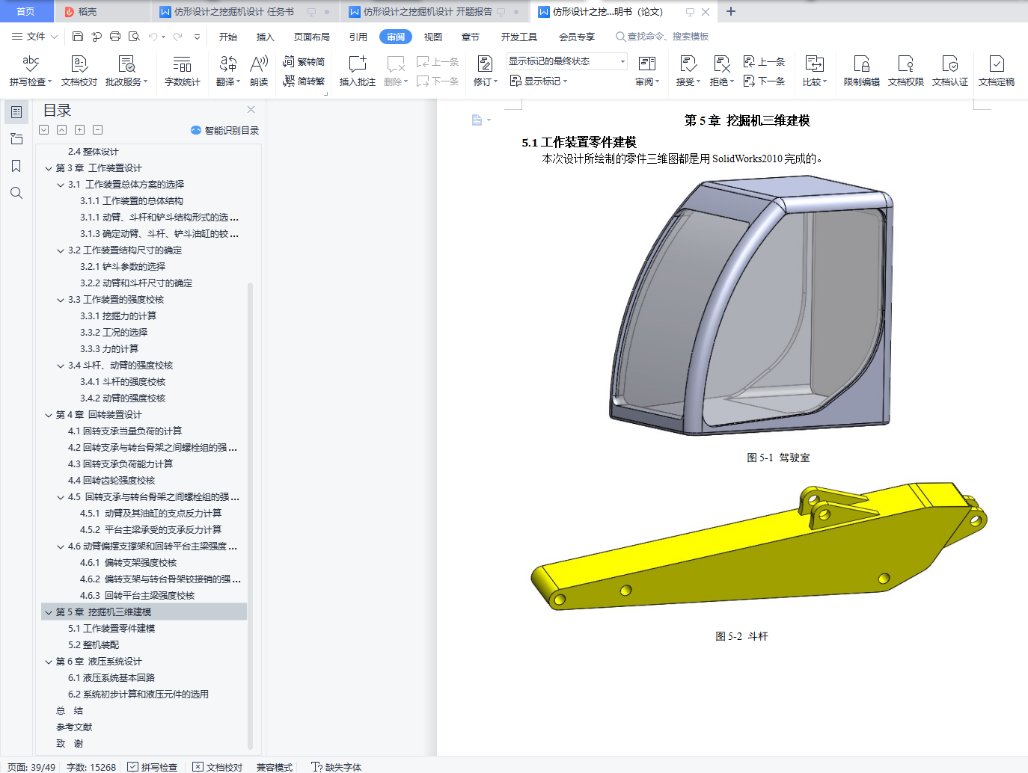
Task: Start 朗读 read aloud
Action: (x=259, y=71)
